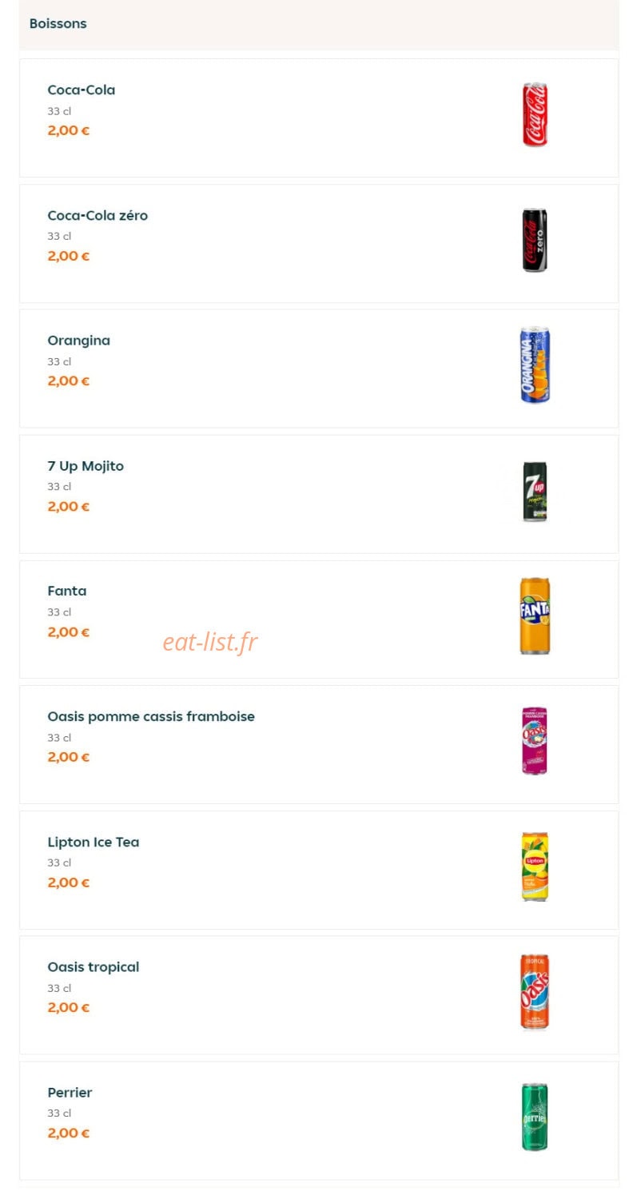This screenshot has height=1199, width=629.
Task: Click the Orangina product name
Action: click(78, 341)
